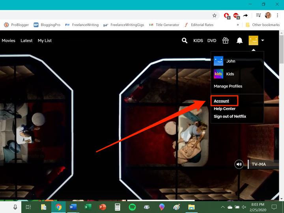Open Spotify from taskbar
The height and width of the screenshot is (213, 284).
coord(132,207)
